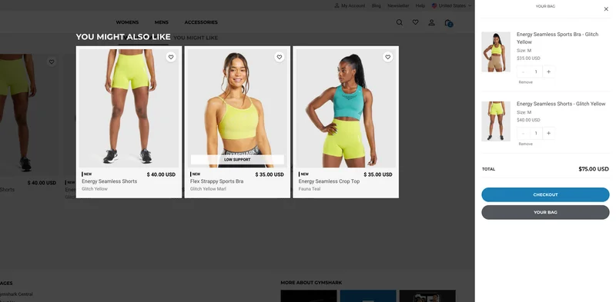Click the Gymshark Central footer link
Screen dimensions: 616x302
(15, 294)
